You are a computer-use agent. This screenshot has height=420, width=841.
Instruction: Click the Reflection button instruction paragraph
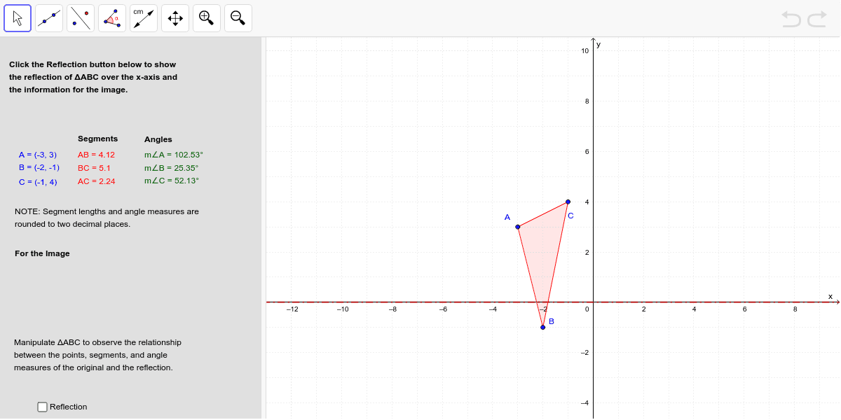[x=93, y=77]
